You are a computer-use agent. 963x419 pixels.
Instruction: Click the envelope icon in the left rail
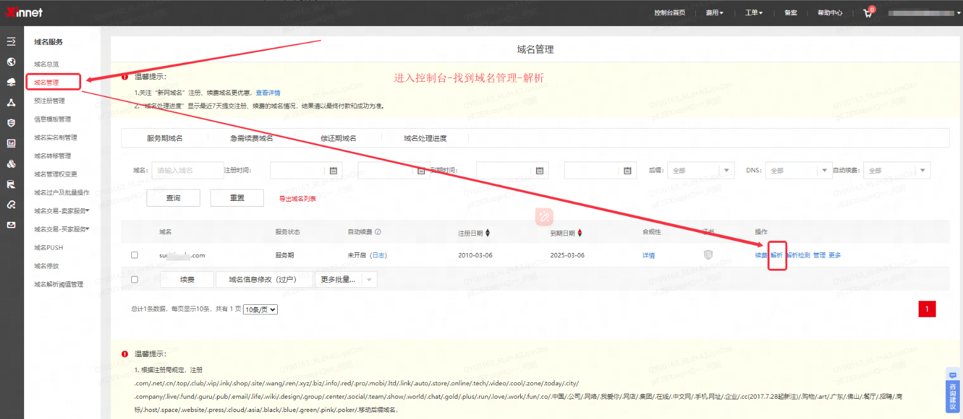tap(11, 225)
